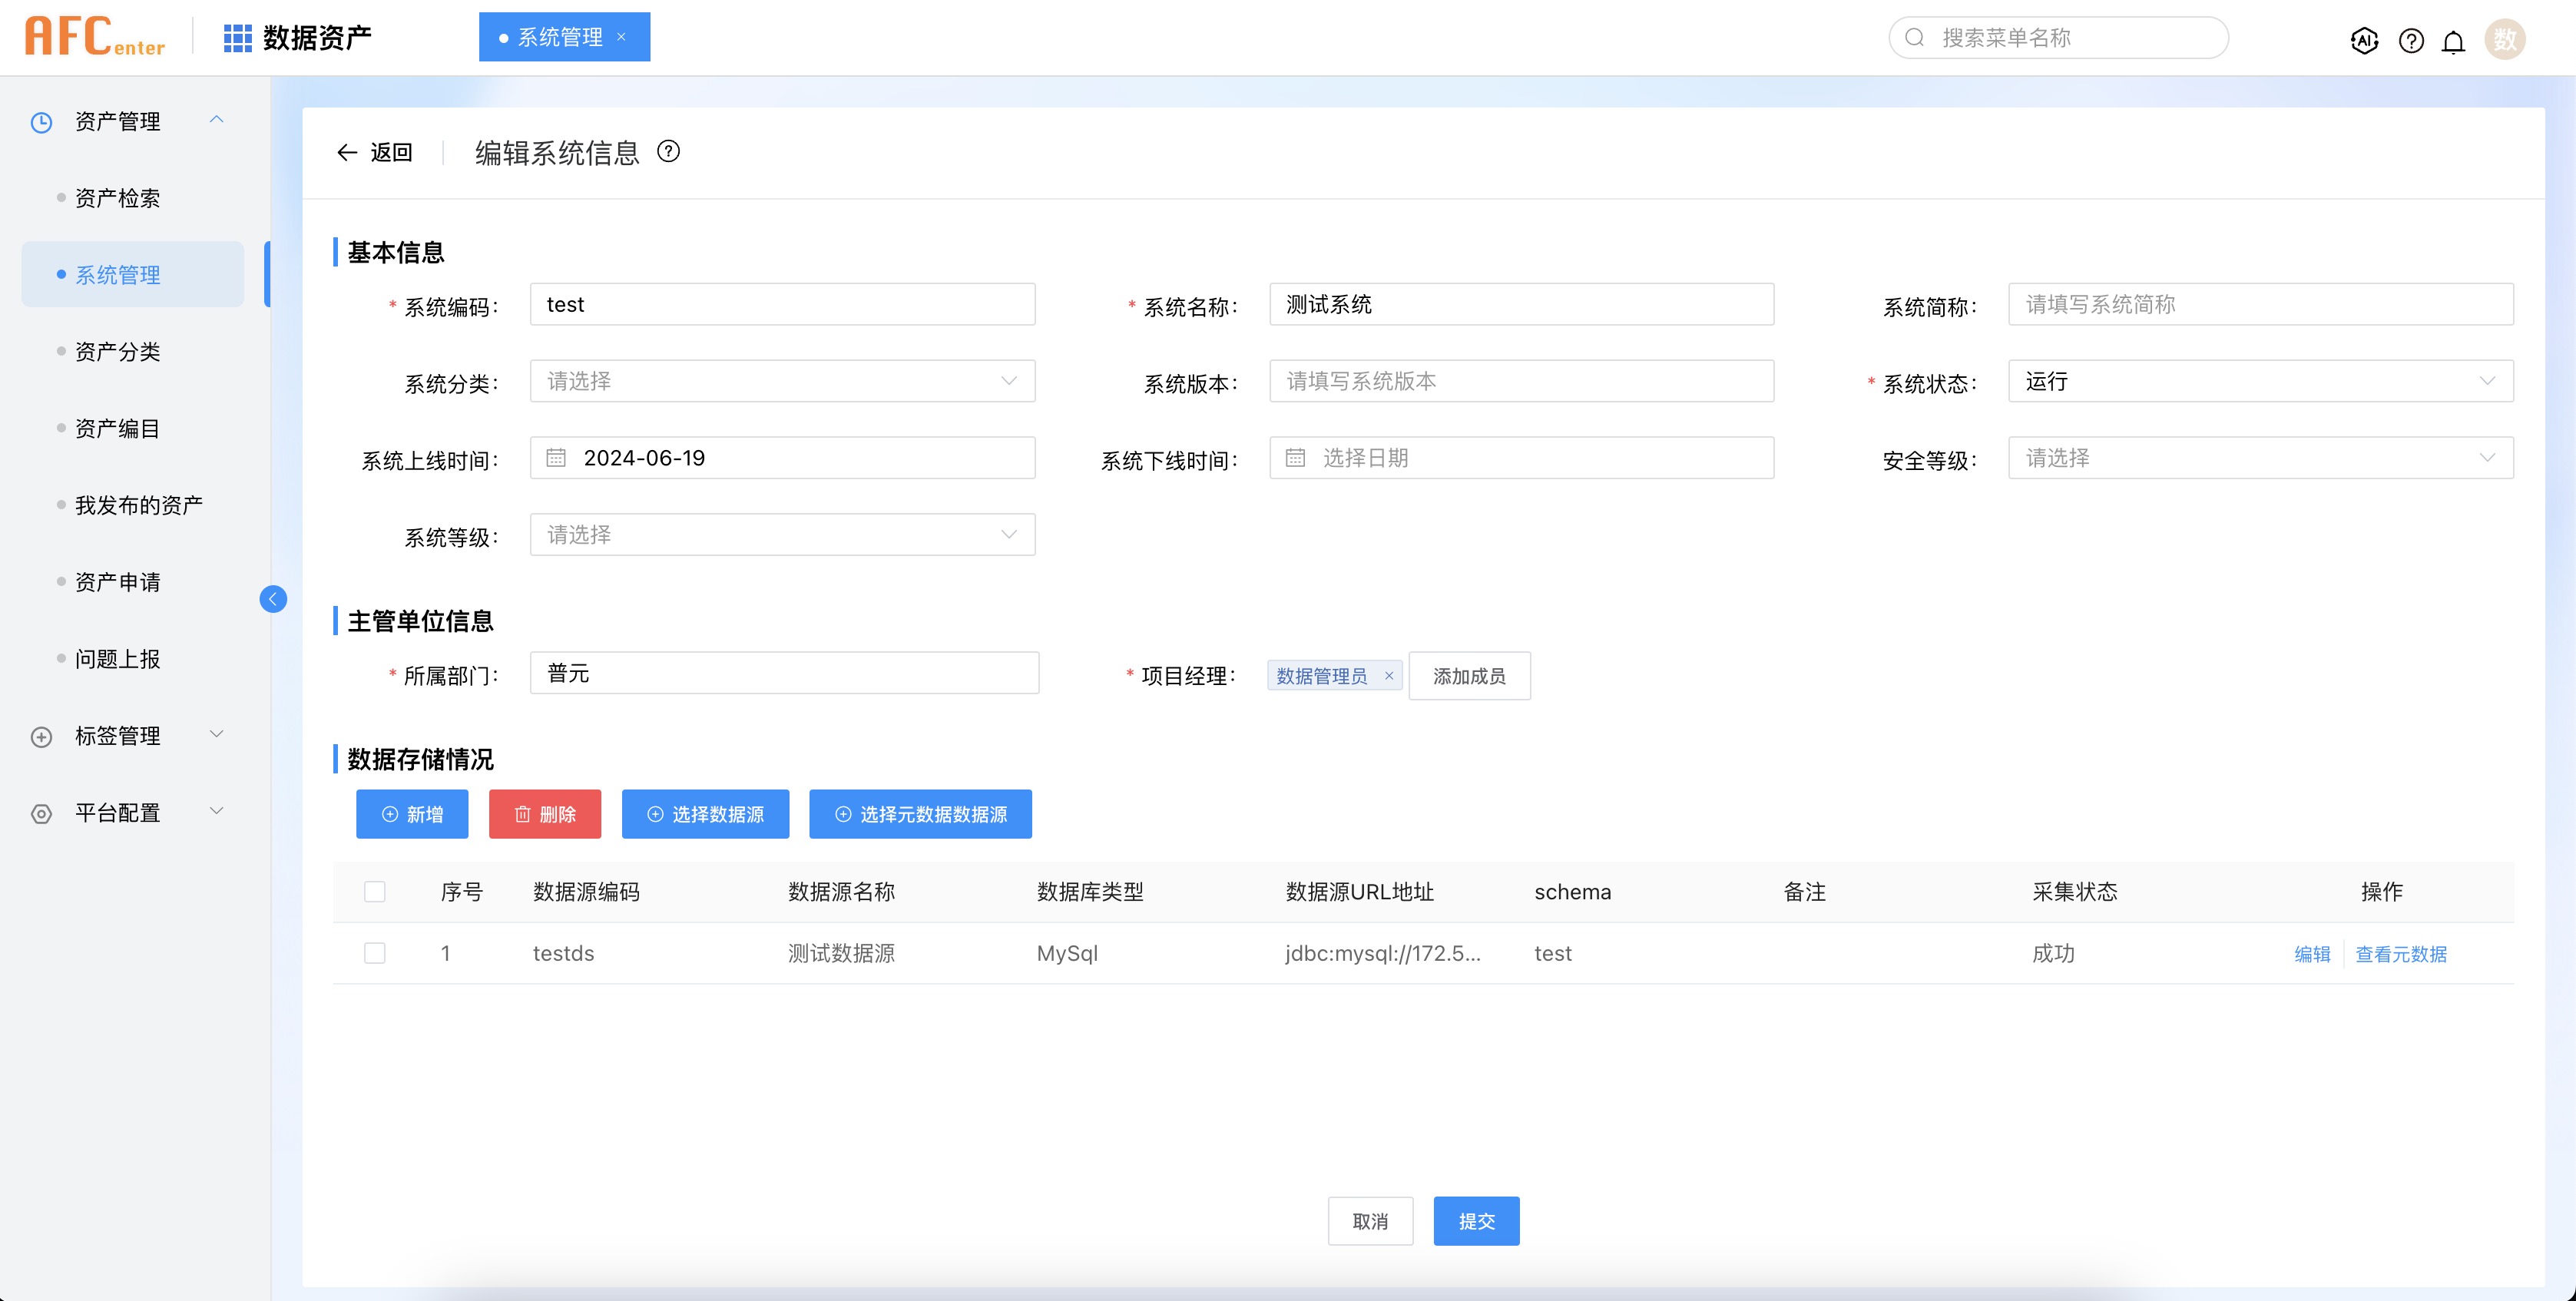This screenshot has width=2576, height=1301.
Task: Collapse sidebar with the round arrow button
Action: click(273, 599)
